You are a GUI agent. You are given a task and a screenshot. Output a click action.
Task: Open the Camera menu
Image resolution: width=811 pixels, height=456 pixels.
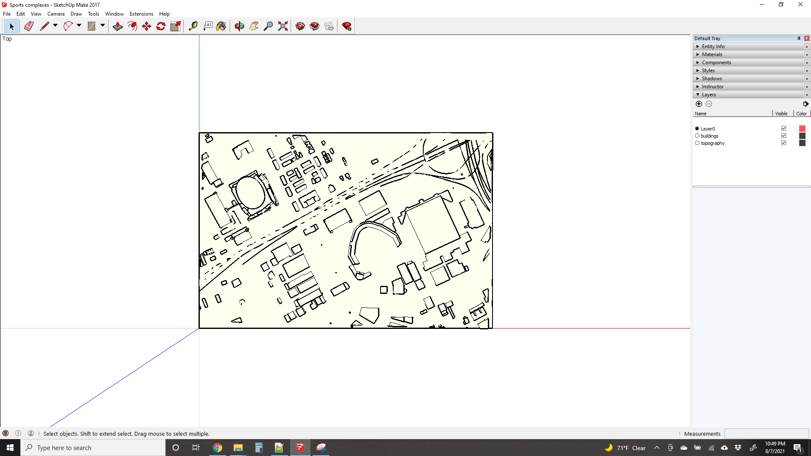56,14
